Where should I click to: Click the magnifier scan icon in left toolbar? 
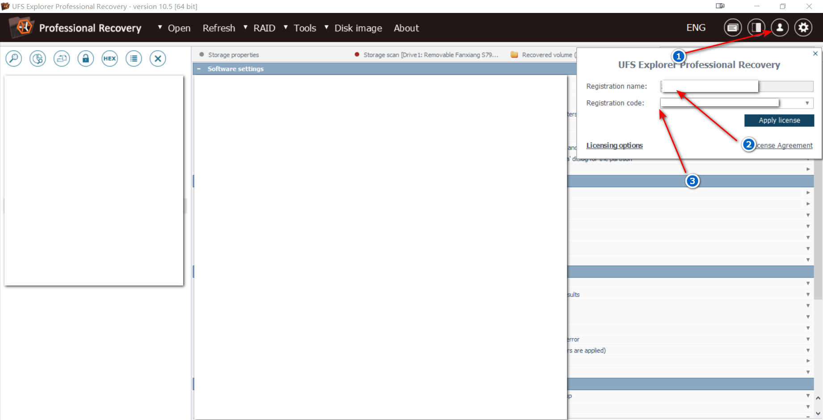pyautogui.click(x=14, y=59)
